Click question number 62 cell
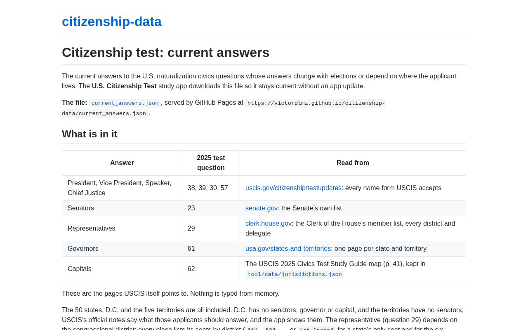The height and width of the screenshot is (330, 528). [x=211, y=269]
